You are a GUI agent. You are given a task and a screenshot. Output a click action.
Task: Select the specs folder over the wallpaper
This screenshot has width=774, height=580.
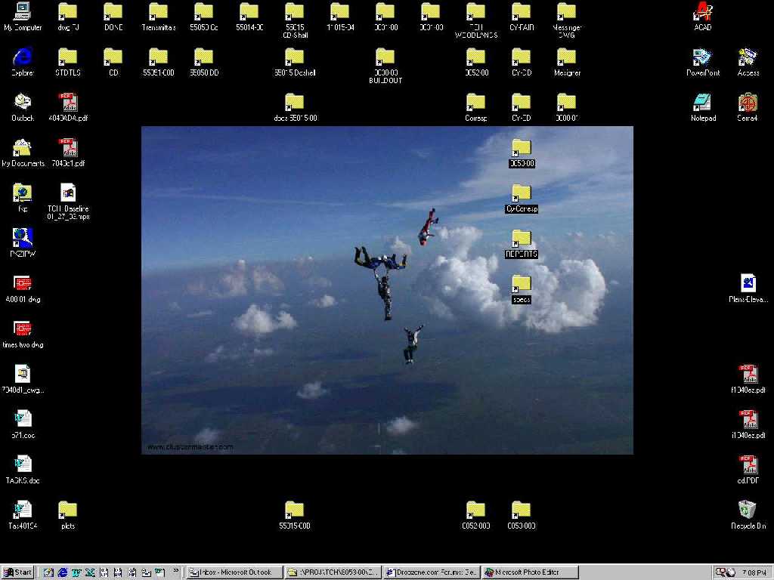[522, 285]
